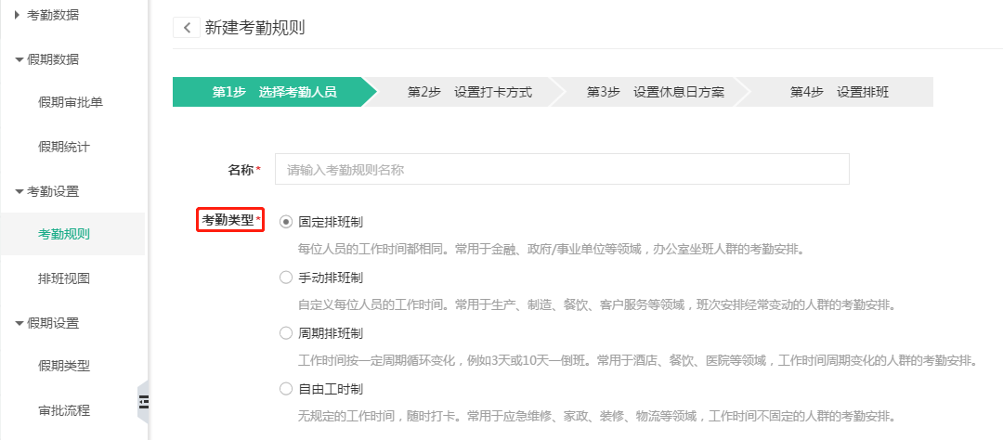This screenshot has height=440, width=1003.
Task: Collapse the 考勤设置 section arrow
Action: coord(19,191)
